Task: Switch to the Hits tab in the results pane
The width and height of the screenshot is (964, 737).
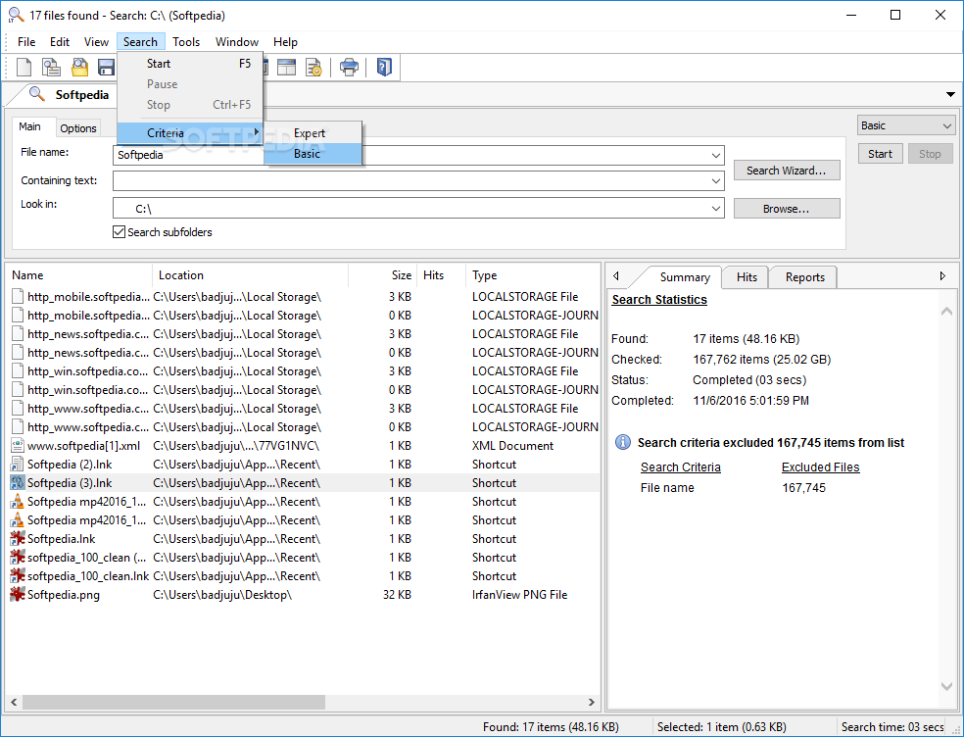Action: pyautogui.click(x=747, y=277)
